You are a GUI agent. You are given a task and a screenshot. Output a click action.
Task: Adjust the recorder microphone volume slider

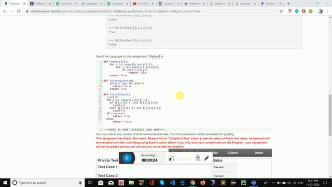185,159
